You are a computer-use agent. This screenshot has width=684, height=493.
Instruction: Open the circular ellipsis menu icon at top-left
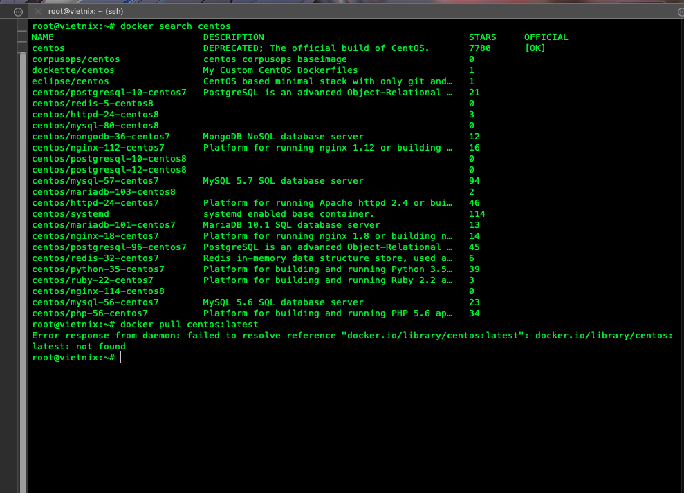click(18, 12)
